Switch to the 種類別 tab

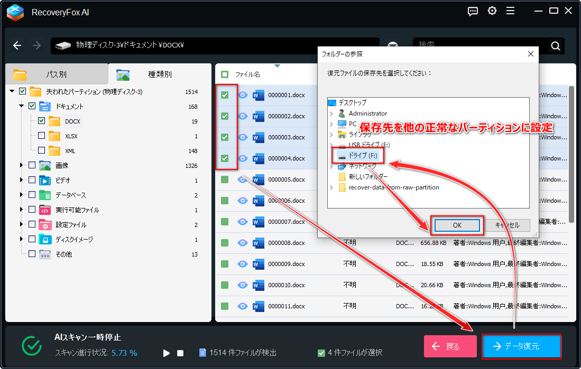tap(160, 74)
